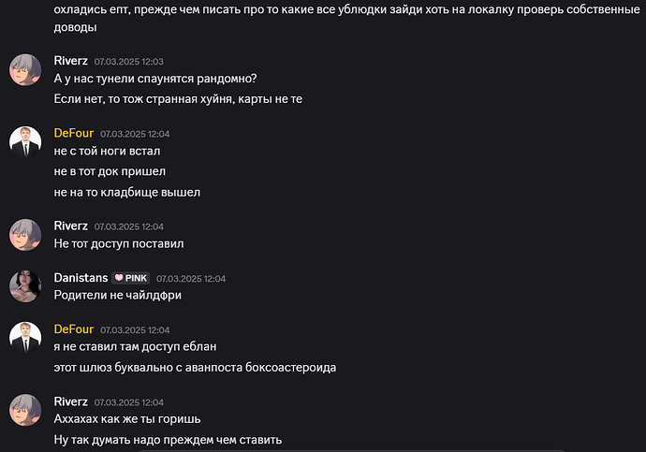The width and height of the screenshot is (646, 452).
Task: Click the PINK tag badge next to Danistans
Action: [x=130, y=278]
